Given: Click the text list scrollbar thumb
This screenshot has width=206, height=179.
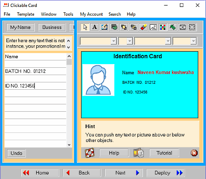Looking at the screenshot, I should 69,62.
